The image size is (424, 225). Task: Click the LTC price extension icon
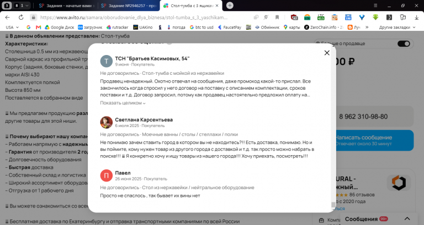[x=321, y=17]
